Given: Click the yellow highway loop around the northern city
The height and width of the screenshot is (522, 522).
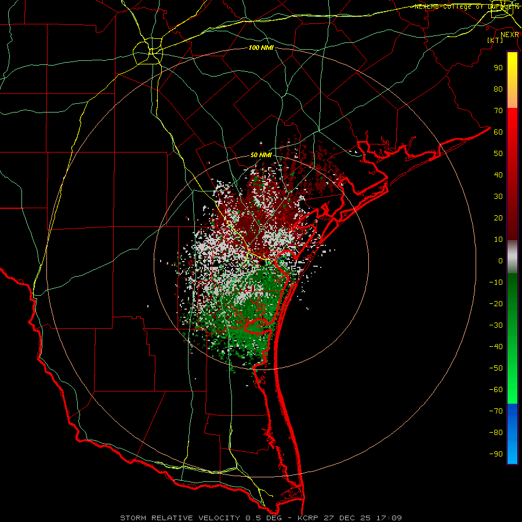Looking at the screenshot, I should click(x=148, y=51).
